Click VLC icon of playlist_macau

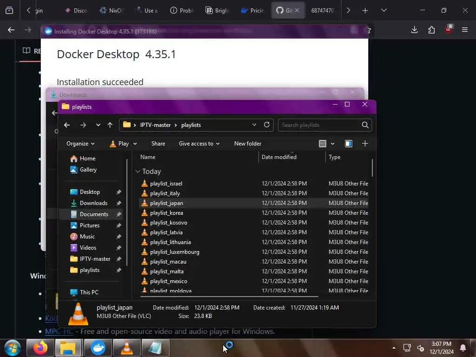pos(145,261)
